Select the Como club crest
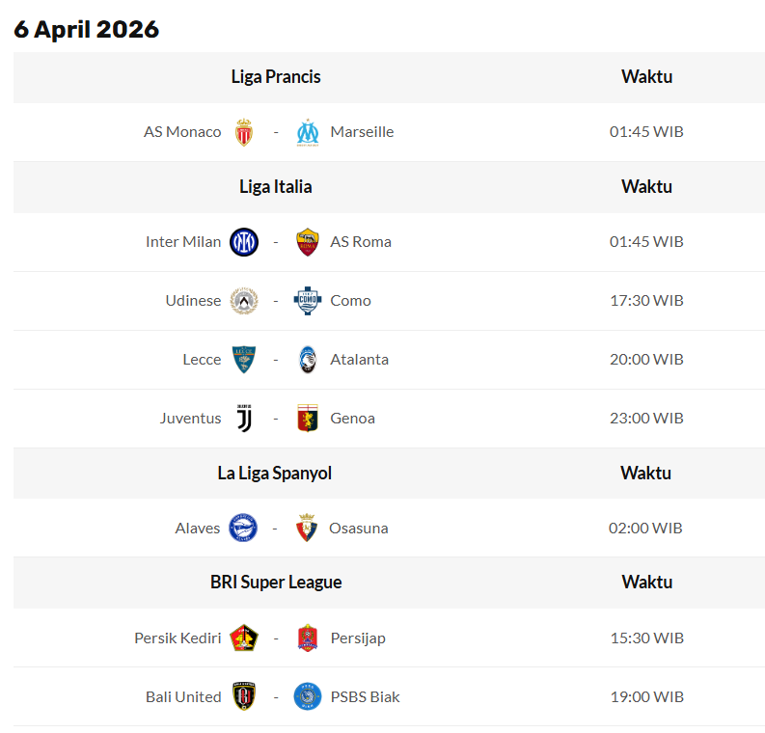Screen dimensions: 765x733 pyautogui.click(x=308, y=301)
